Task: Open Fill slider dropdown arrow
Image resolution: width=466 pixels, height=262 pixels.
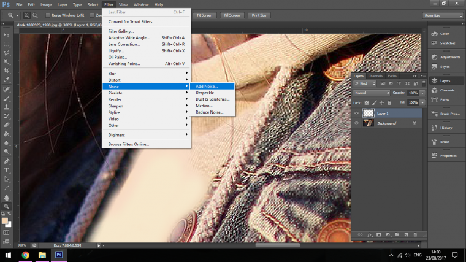Action: [422, 102]
